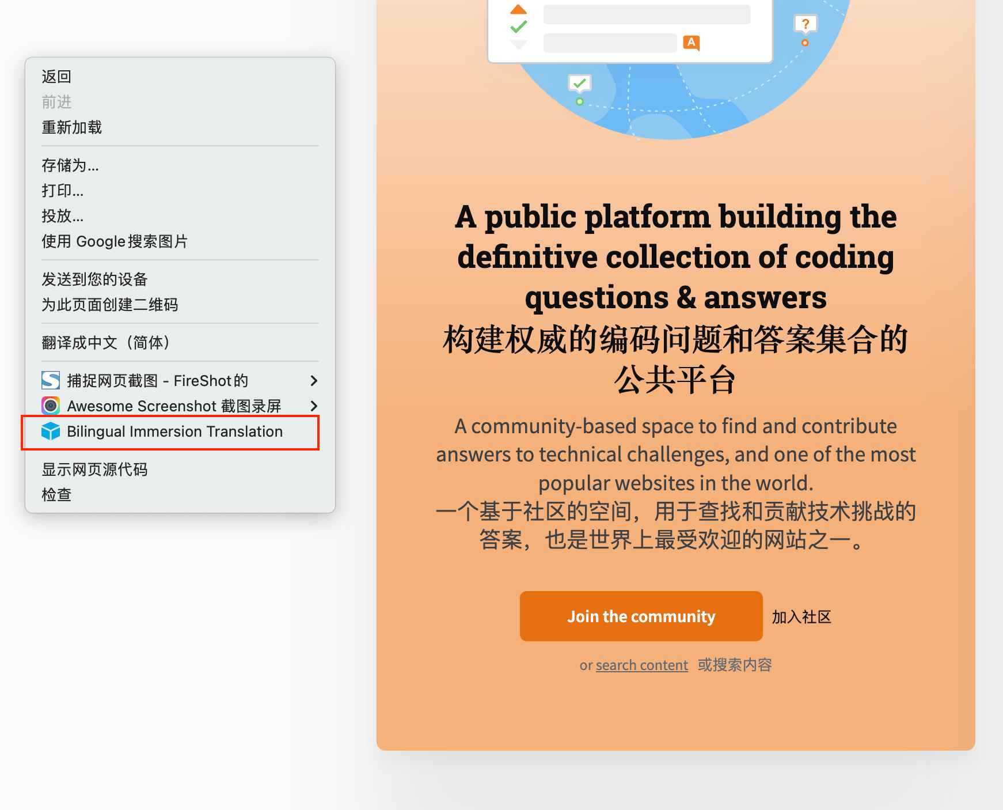
Task: Select 翻译成中文（简体）option
Action: point(105,342)
